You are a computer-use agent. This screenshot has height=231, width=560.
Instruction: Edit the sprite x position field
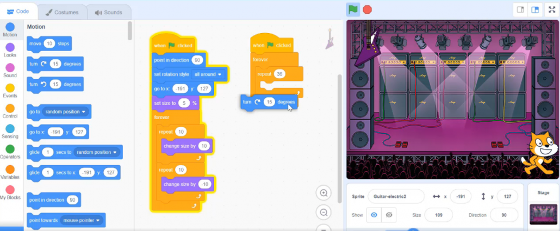(461, 196)
